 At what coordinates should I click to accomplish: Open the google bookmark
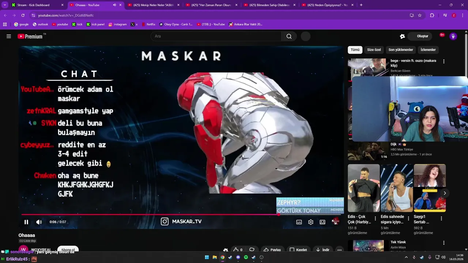click(21, 24)
